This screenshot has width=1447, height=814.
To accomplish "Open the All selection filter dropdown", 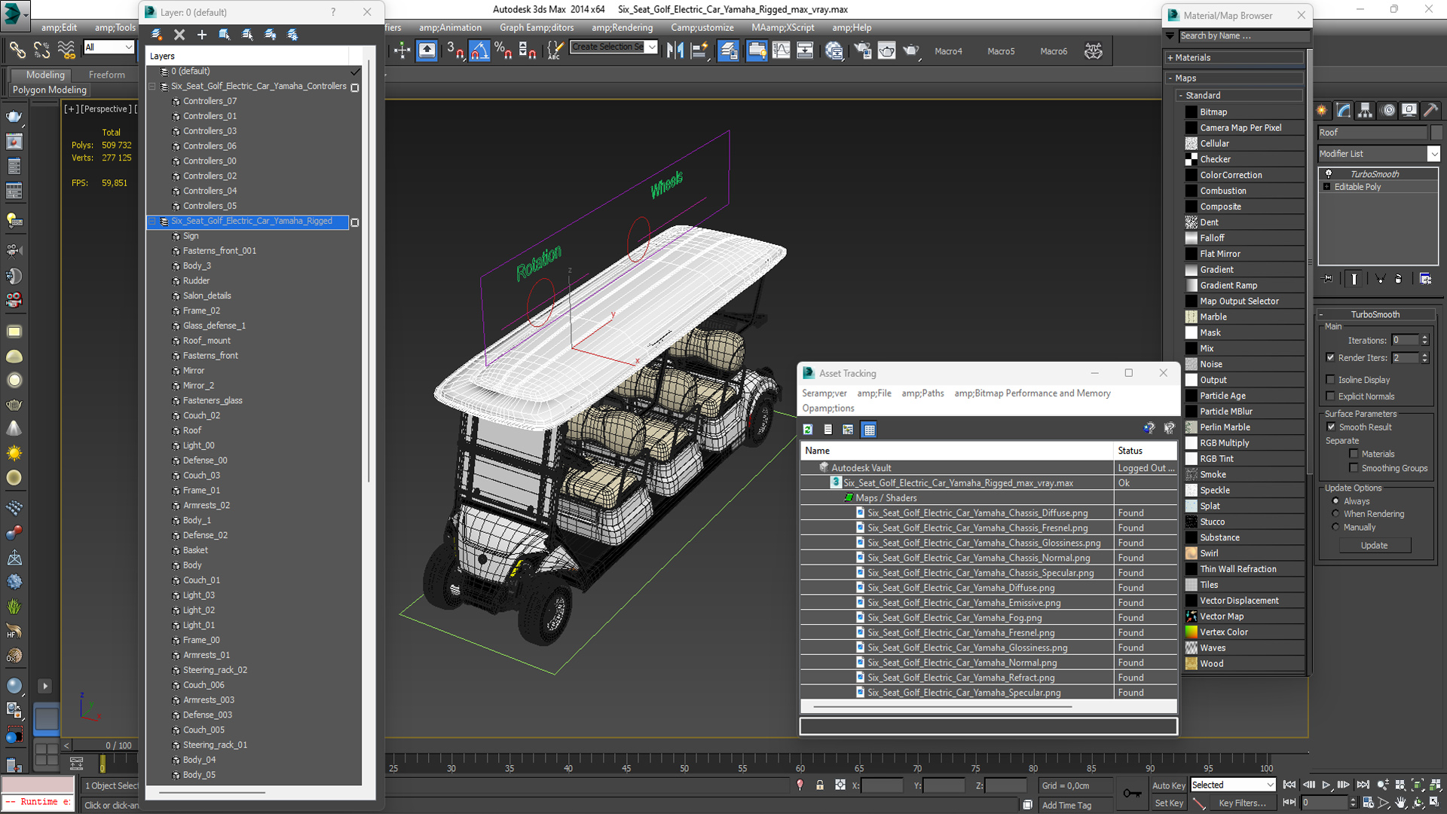I will pyautogui.click(x=129, y=47).
